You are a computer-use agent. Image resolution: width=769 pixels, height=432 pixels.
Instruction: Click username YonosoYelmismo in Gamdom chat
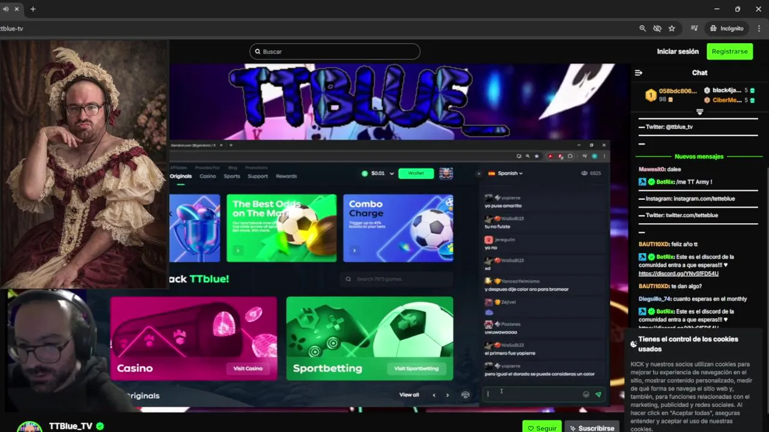pos(520,281)
